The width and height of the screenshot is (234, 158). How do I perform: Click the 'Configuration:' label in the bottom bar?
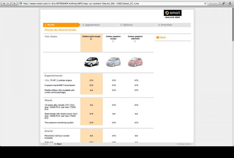[184, 144]
